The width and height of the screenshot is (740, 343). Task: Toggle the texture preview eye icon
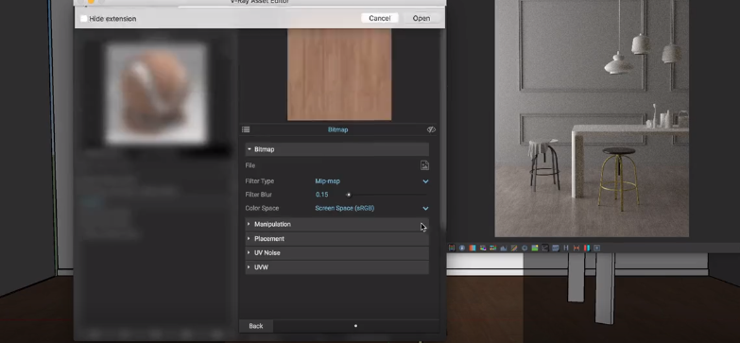(431, 129)
